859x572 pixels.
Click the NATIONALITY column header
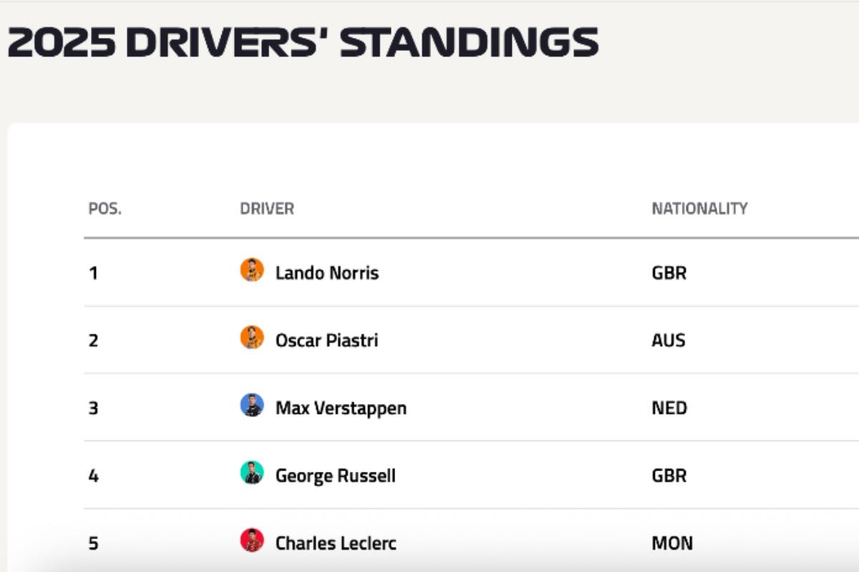pyautogui.click(x=699, y=209)
